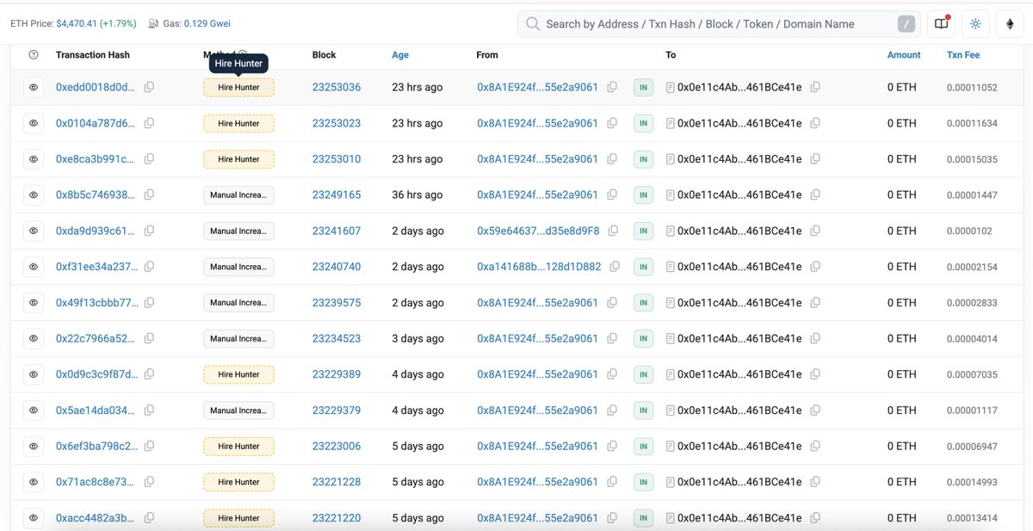The height and width of the screenshot is (531, 1033).
Task: Open From address in block 23253023 row
Action: [537, 123]
